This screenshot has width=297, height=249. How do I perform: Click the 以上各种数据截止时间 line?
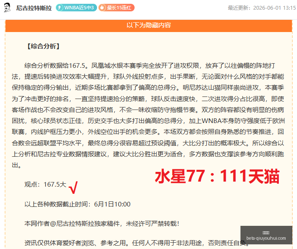point(78,204)
